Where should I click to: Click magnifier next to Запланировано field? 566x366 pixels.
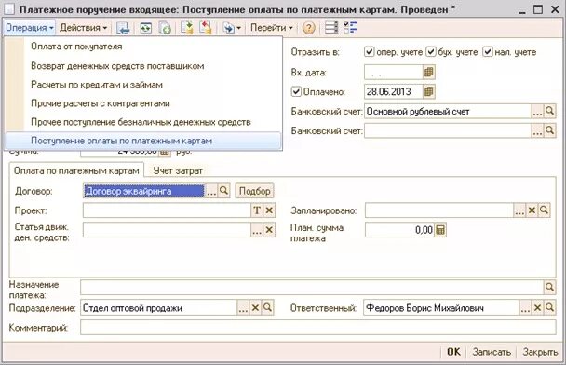pyautogui.click(x=544, y=210)
